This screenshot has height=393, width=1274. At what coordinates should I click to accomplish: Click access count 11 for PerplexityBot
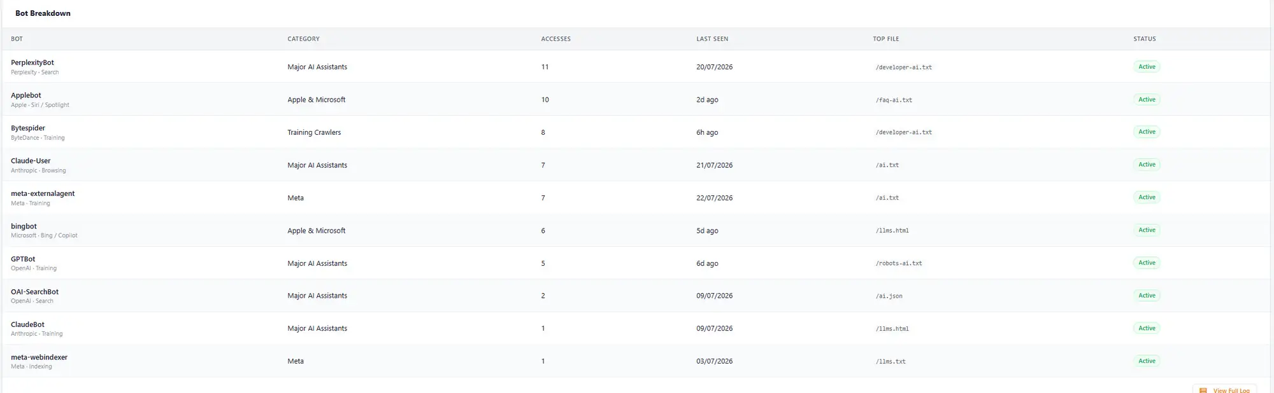click(545, 67)
